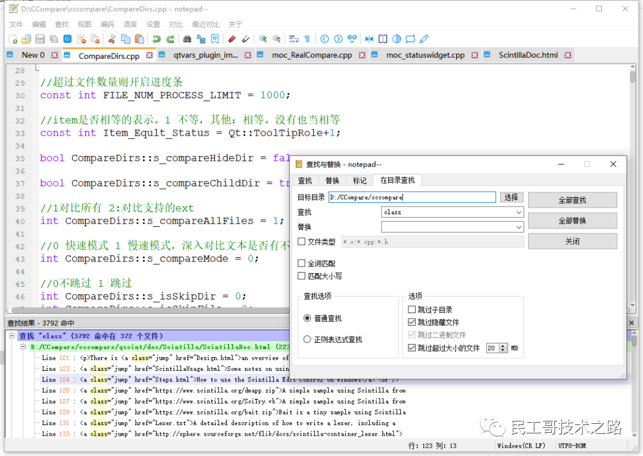This screenshot has height=456, width=643.
Task: Click the directory compare icon
Action: 383,39
